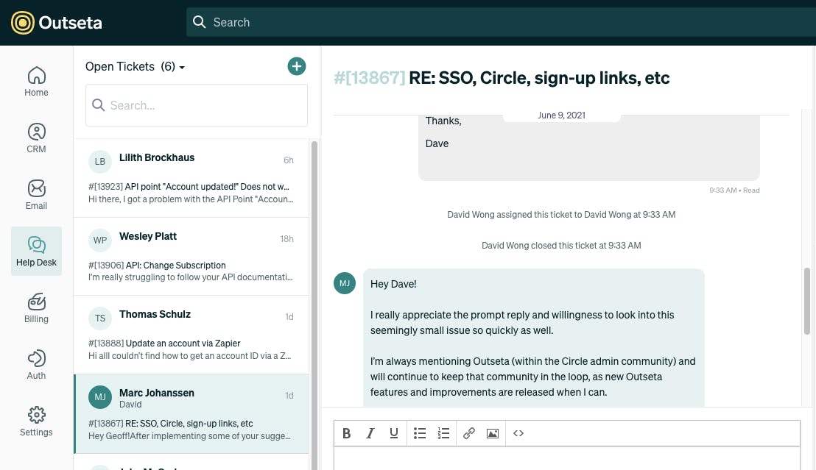Click the LB avatar
The image size is (816, 470).
click(100, 162)
